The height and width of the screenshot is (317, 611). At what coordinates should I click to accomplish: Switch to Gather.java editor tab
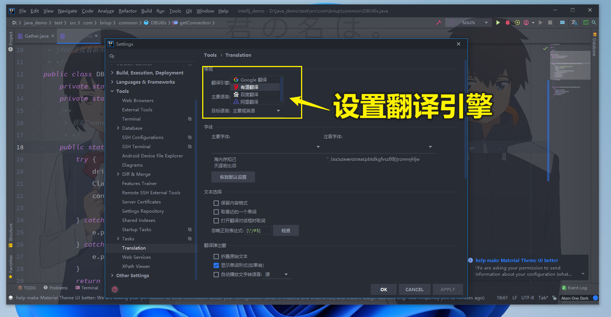click(x=36, y=36)
